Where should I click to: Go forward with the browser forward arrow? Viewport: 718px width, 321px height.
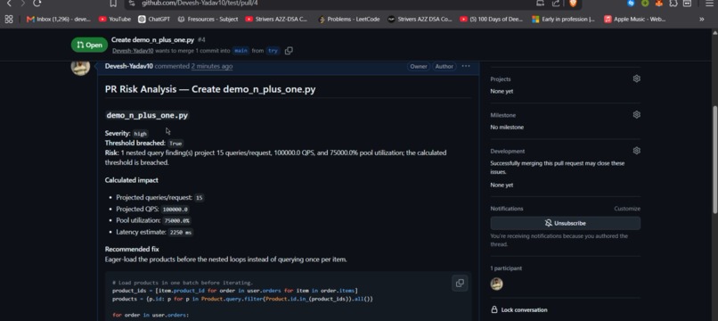click(22, 4)
